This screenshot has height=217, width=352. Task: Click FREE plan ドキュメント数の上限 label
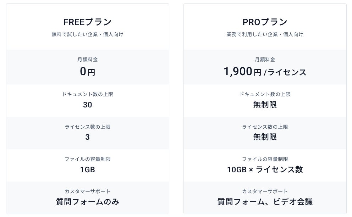[88, 94]
